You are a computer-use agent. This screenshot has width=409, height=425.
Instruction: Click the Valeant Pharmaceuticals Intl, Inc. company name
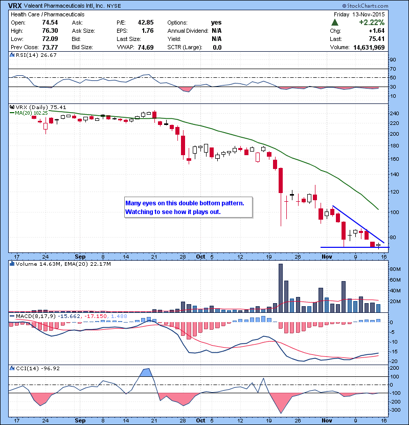tap(64, 6)
